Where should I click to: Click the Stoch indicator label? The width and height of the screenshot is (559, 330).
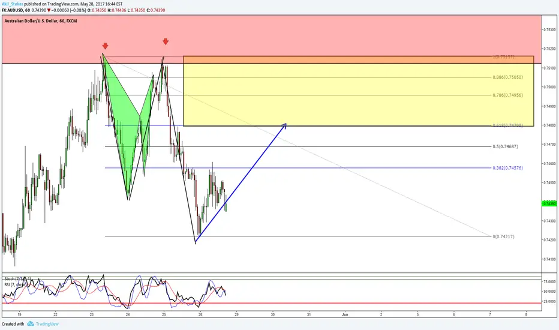(17, 278)
